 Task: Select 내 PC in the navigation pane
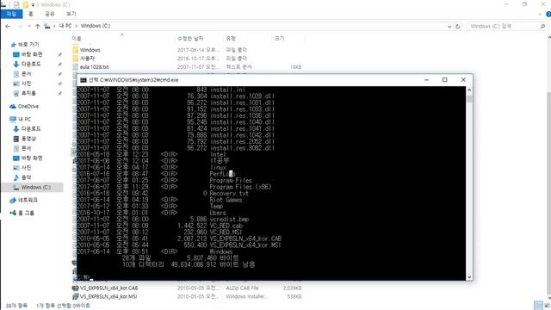pos(21,119)
